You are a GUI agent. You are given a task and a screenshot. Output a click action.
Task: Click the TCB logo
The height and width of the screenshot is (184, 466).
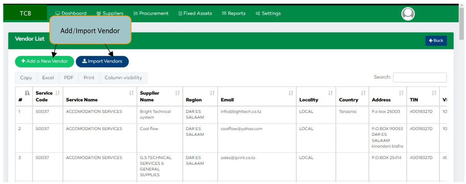[x=25, y=13]
